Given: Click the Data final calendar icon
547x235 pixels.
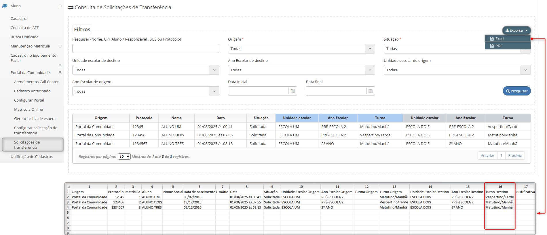Looking at the screenshot, I should 371,91.
